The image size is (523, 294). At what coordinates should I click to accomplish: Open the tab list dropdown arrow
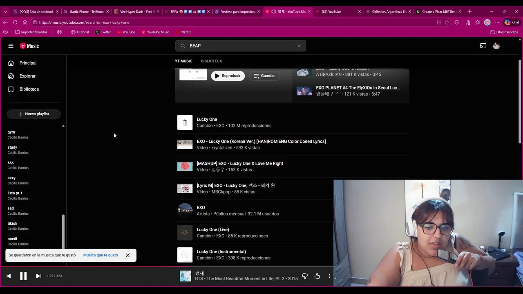(5, 11)
